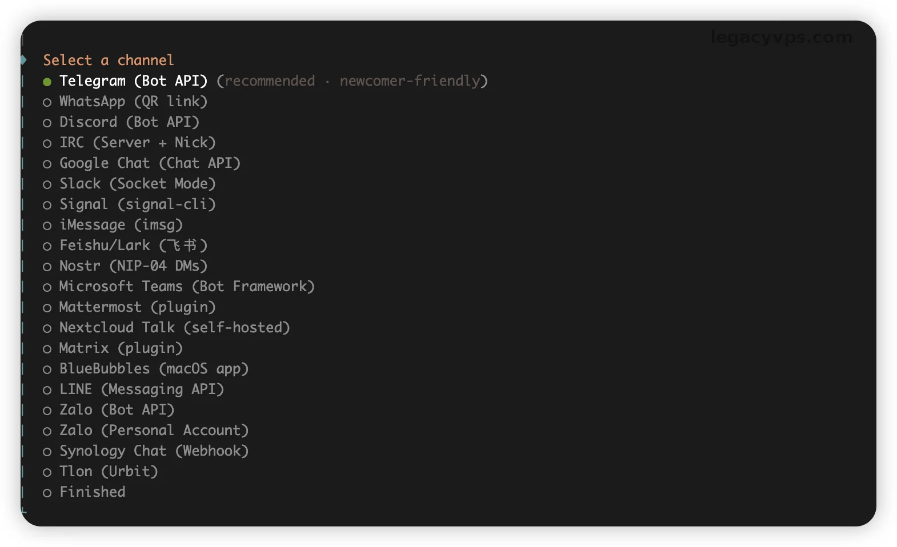This screenshot has width=897, height=547.
Task: Choose Nostr (NIP-04 DMs) channel
Action: point(133,266)
